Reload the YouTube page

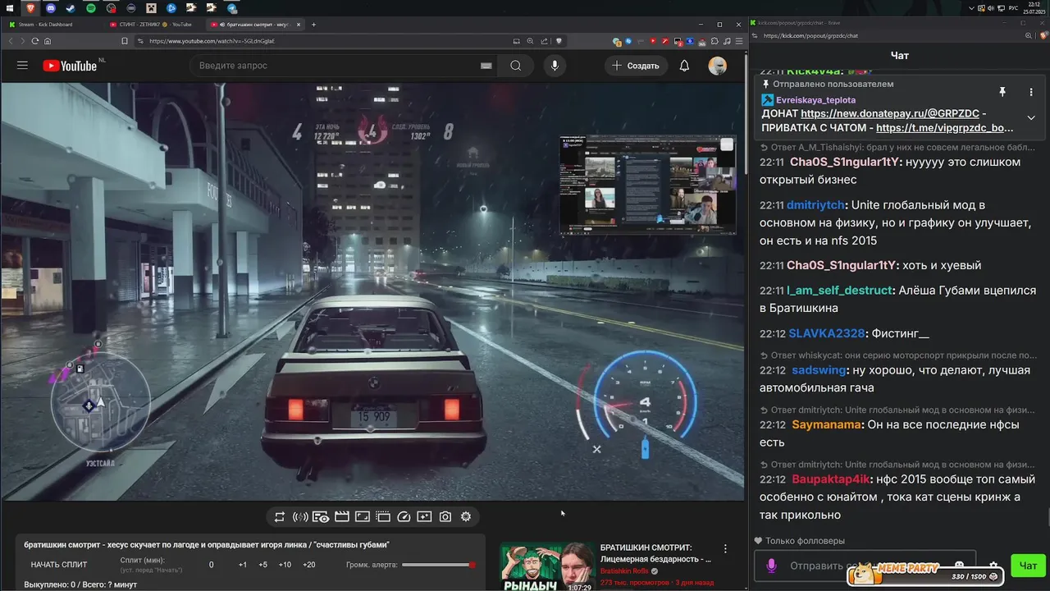pos(34,41)
